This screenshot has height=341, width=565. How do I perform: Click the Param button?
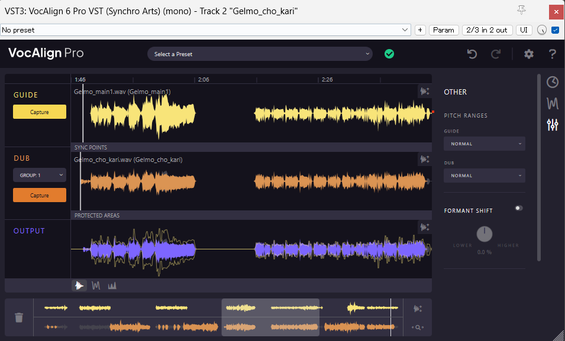click(444, 30)
